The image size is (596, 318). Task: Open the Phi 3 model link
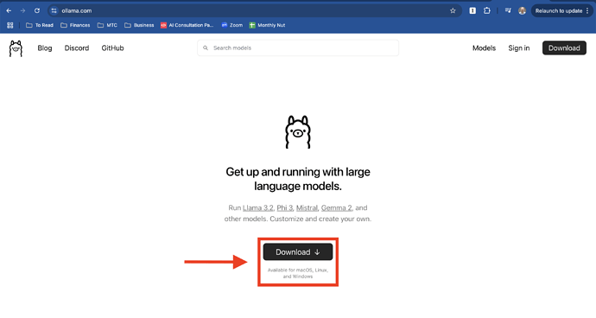pos(285,207)
